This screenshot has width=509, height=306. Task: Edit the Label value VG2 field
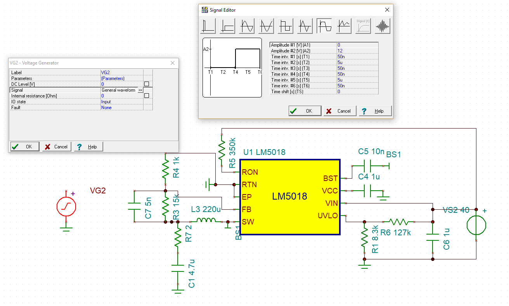tap(122, 73)
